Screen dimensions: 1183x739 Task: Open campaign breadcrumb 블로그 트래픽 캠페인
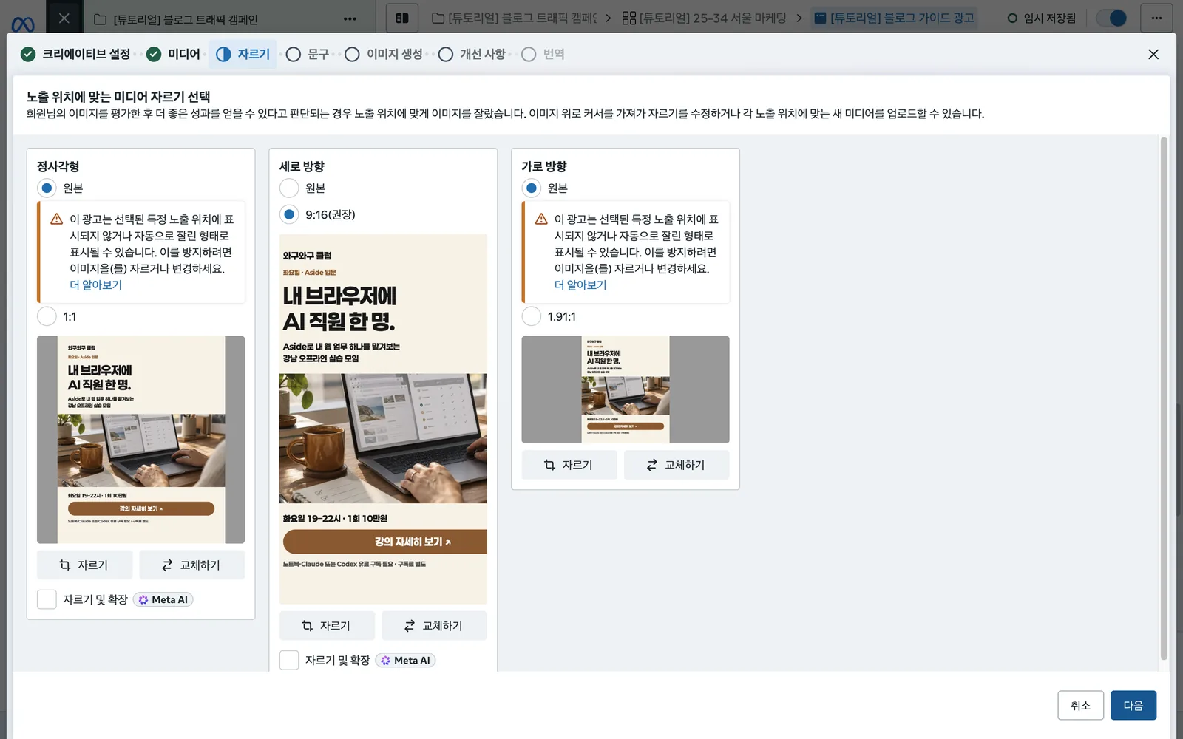pos(514,18)
